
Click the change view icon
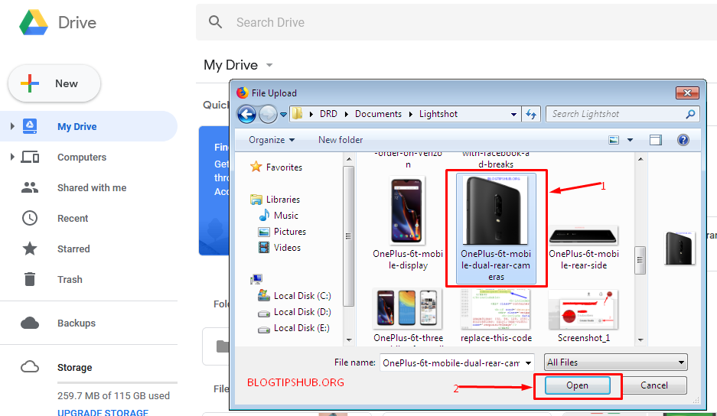[x=614, y=140]
